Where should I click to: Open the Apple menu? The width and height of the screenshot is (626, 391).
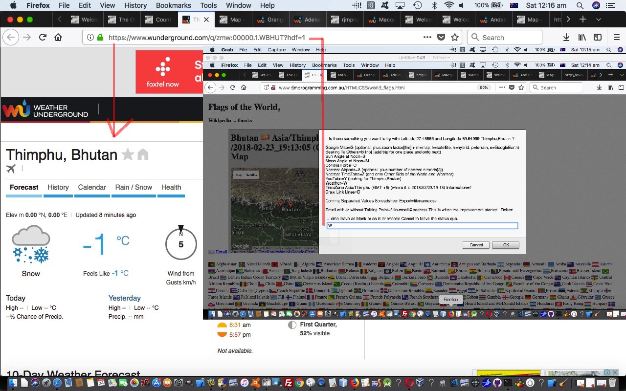(x=13, y=5)
